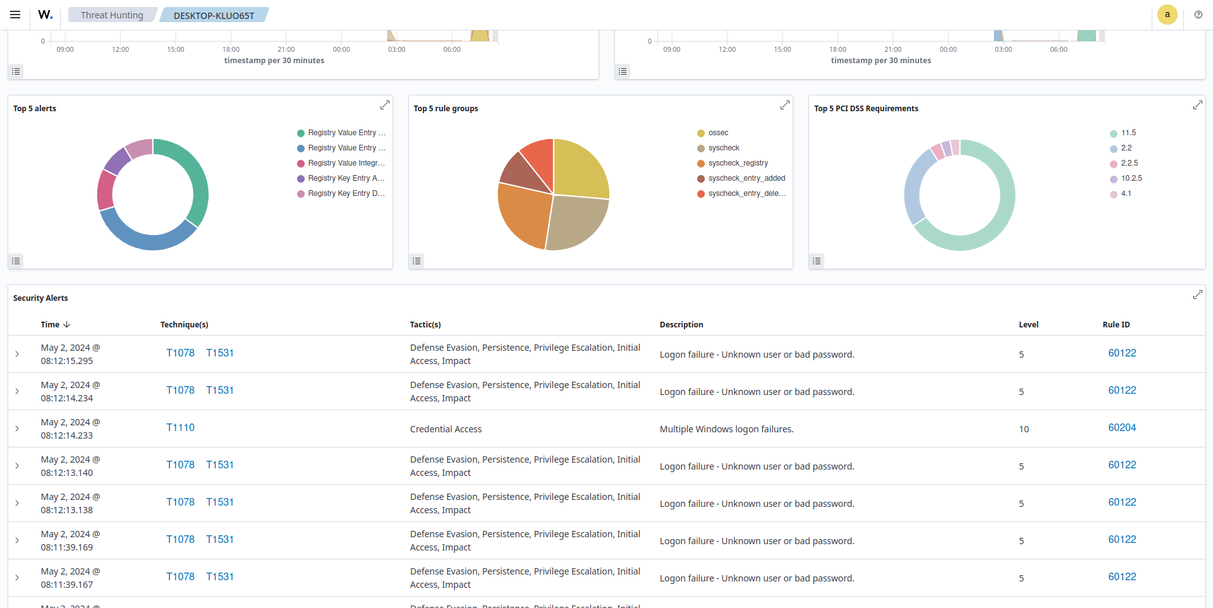Toggle legend list in Top 5 alerts
This screenshot has width=1213, height=608.
click(16, 261)
